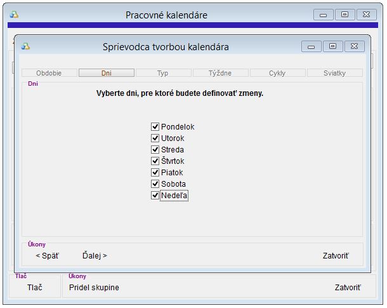Switch to the Obdobie tab

point(49,73)
